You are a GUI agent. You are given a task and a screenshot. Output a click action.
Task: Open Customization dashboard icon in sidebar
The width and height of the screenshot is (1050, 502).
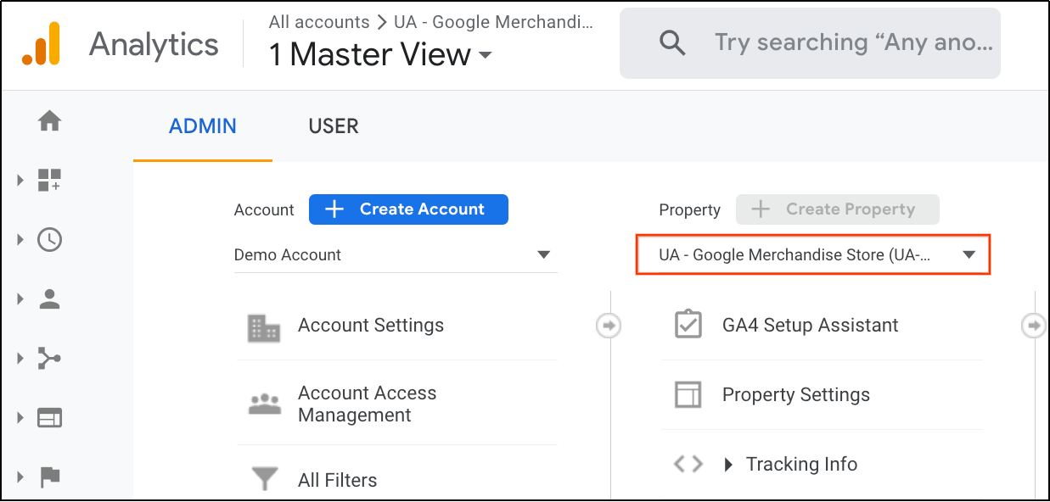[x=50, y=181]
